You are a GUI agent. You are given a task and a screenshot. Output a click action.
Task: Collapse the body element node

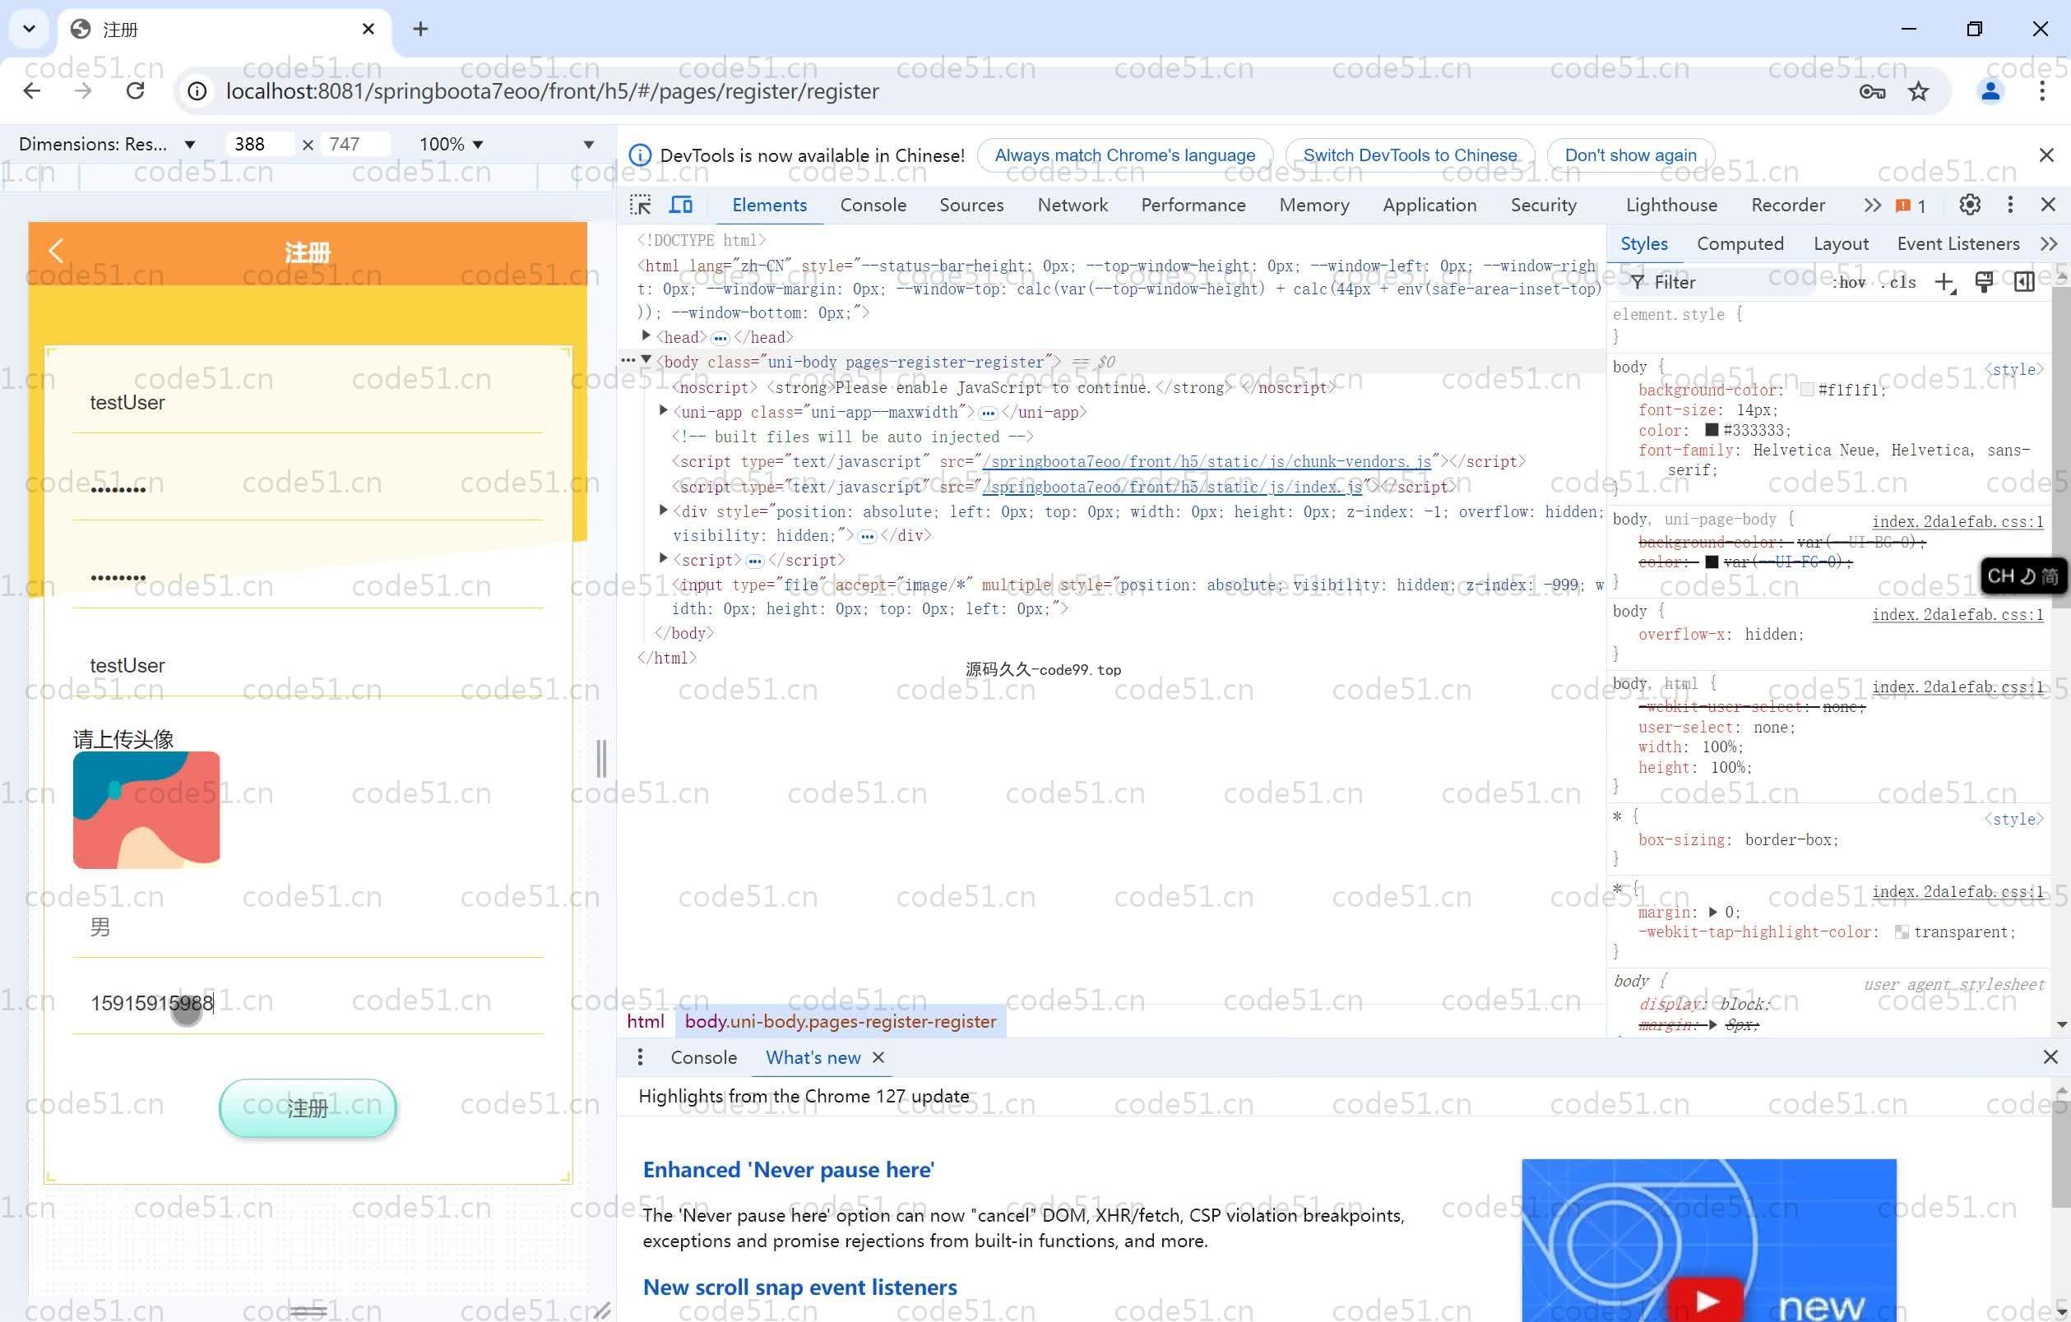[646, 361]
